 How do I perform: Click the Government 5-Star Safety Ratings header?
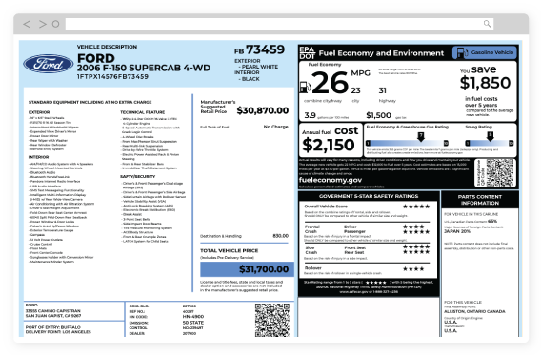coord(369,196)
